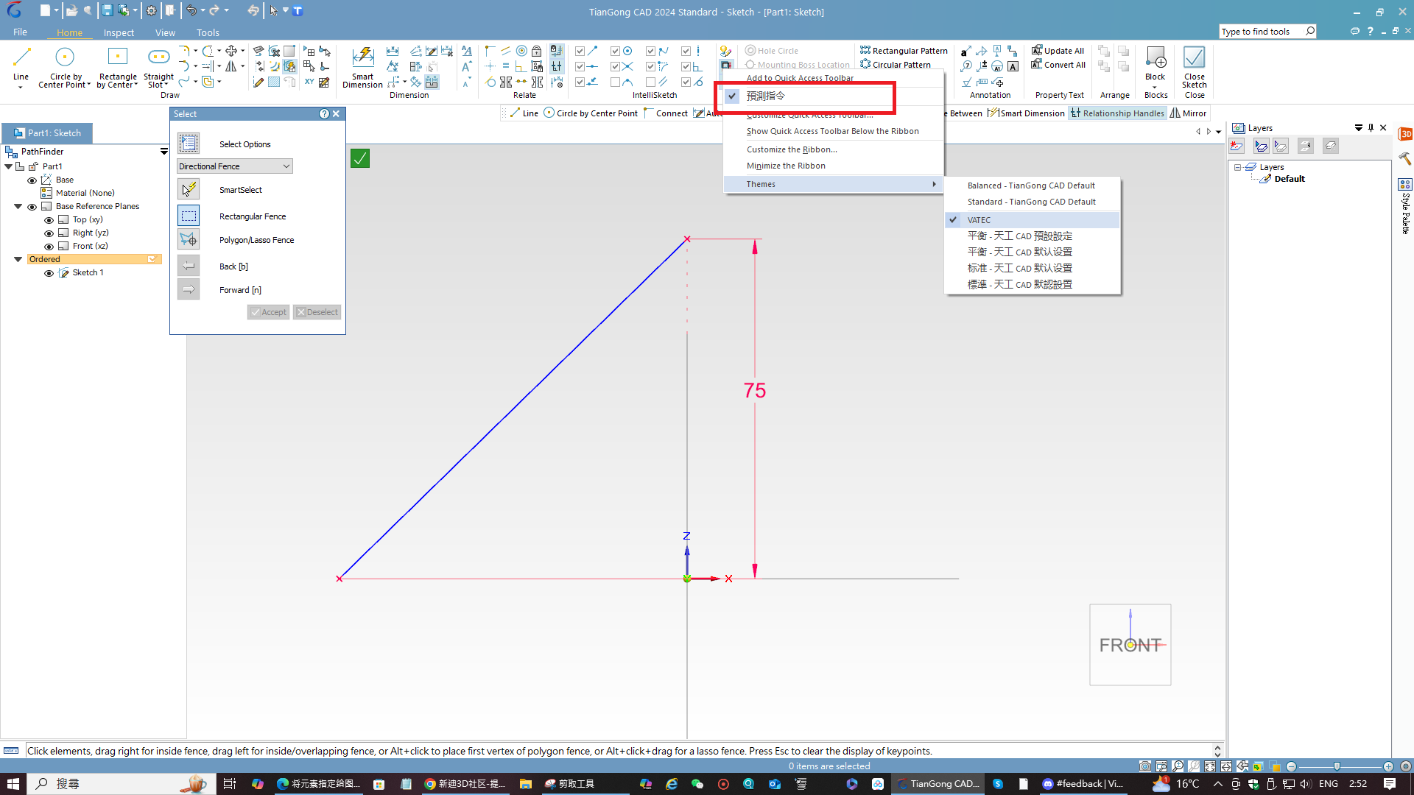Click Update All in Property Text group
1414x795 pixels.
(1058, 51)
